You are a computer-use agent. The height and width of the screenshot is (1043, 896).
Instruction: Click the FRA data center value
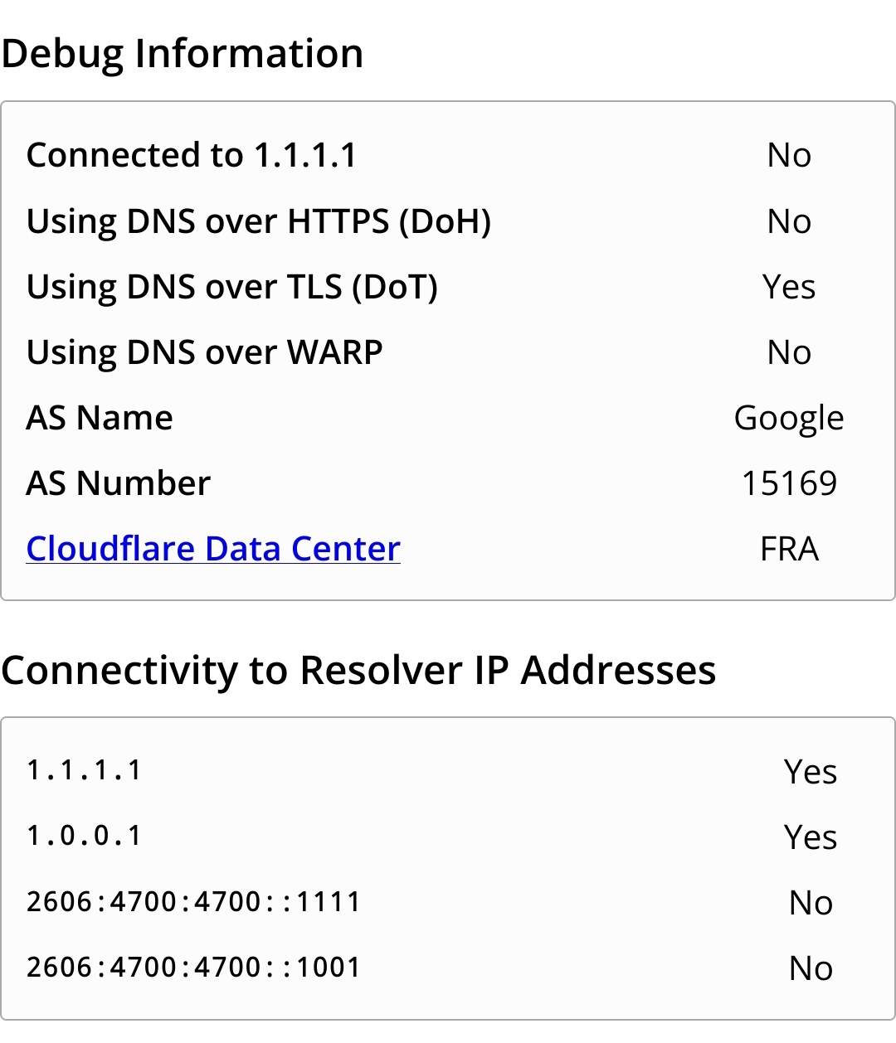pos(789,549)
